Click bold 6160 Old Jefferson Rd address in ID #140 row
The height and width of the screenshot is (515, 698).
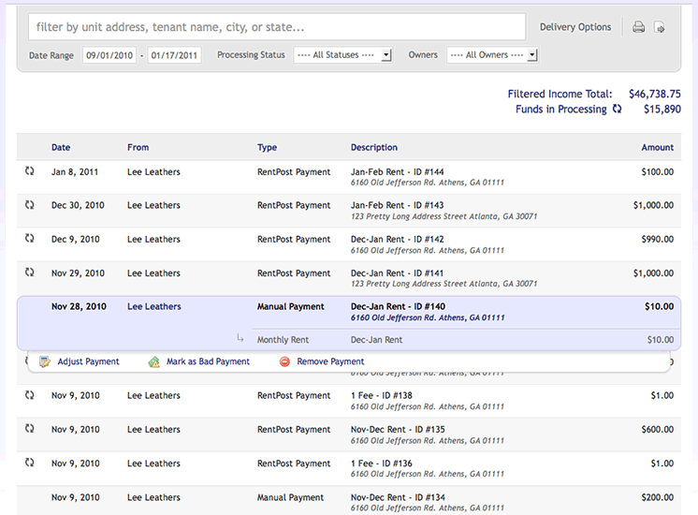tap(428, 317)
